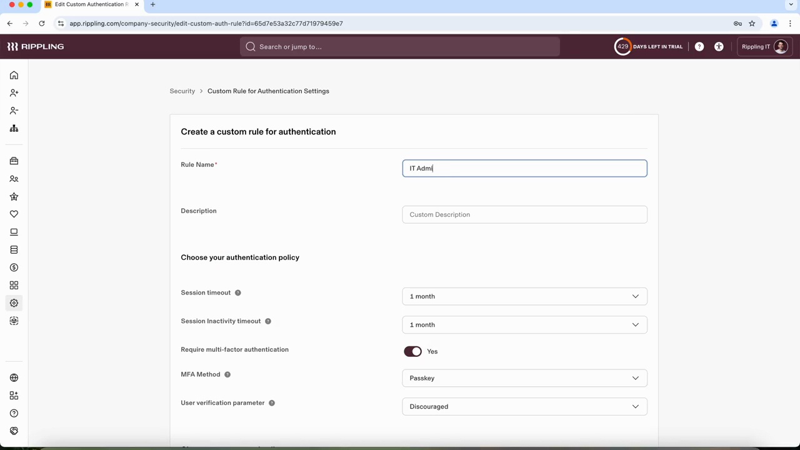Viewport: 800px width, 450px height.
Task: Click the Description input field
Action: pos(524,214)
